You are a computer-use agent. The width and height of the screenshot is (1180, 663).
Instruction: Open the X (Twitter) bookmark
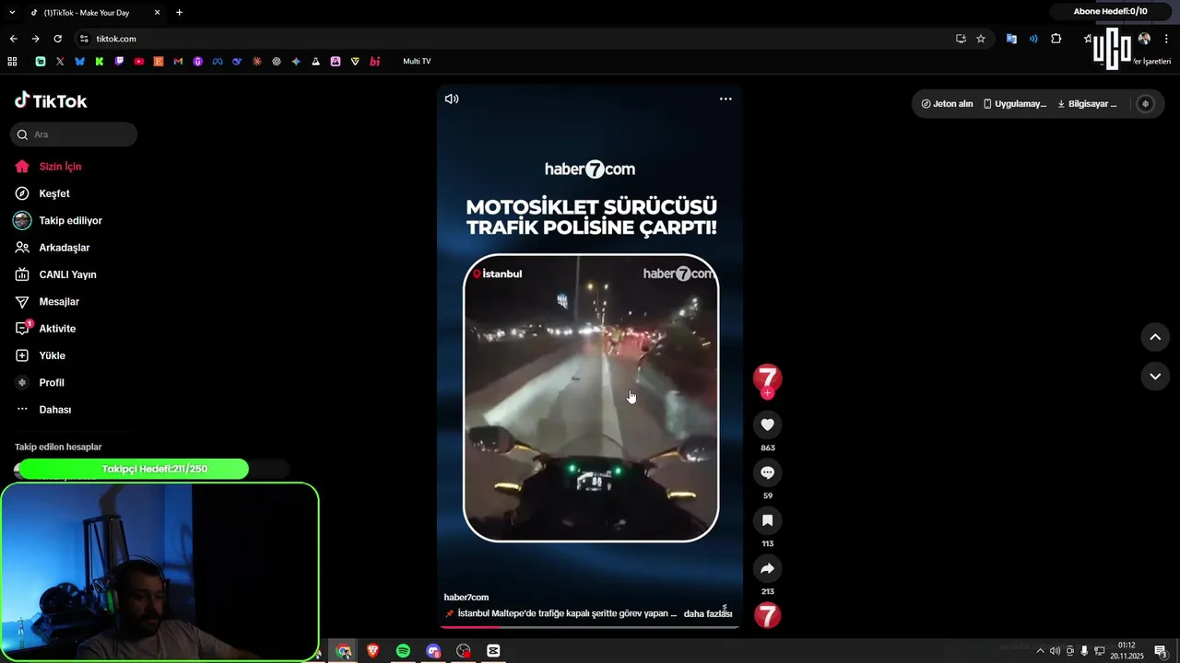tap(60, 62)
